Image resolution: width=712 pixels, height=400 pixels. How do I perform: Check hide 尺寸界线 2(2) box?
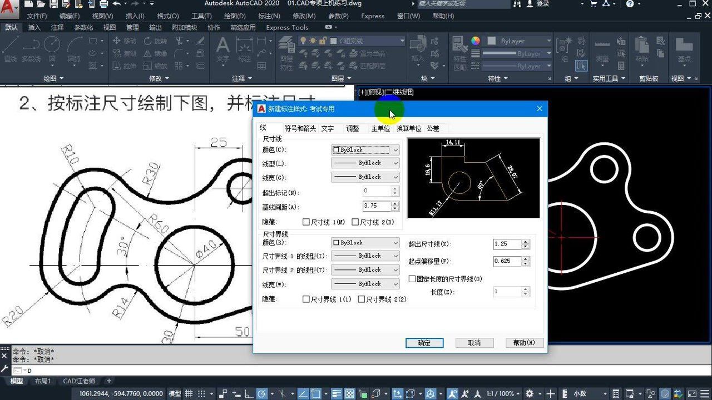click(362, 299)
